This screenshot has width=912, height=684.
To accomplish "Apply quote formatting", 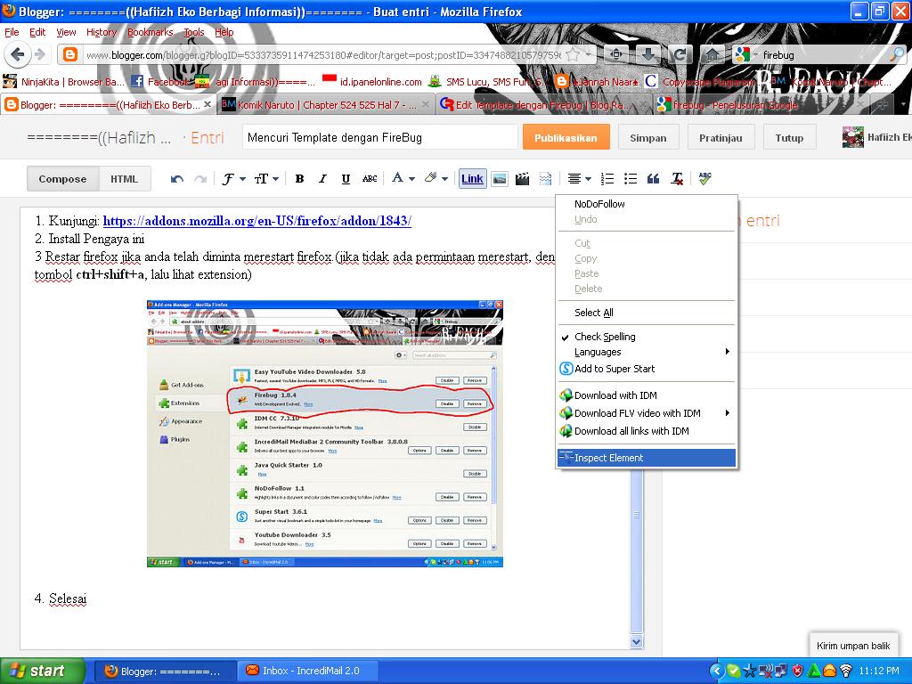I will click(x=653, y=179).
